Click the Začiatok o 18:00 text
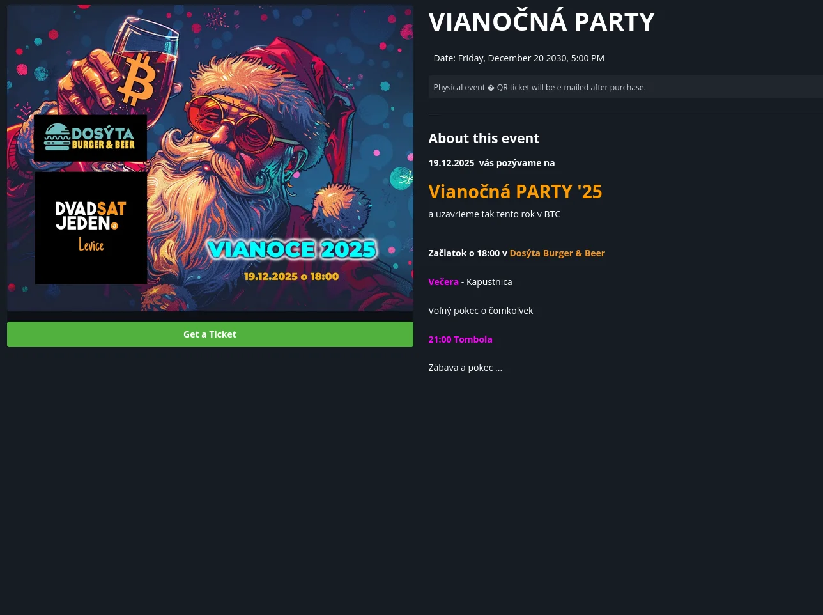This screenshot has width=823, height=615. coord(464,253)
